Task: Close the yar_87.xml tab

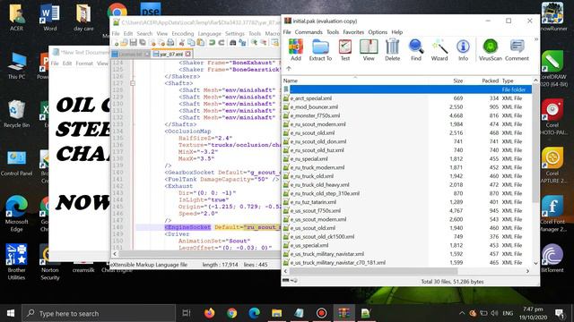Action: pyautogui.click(x=187, y=54)
